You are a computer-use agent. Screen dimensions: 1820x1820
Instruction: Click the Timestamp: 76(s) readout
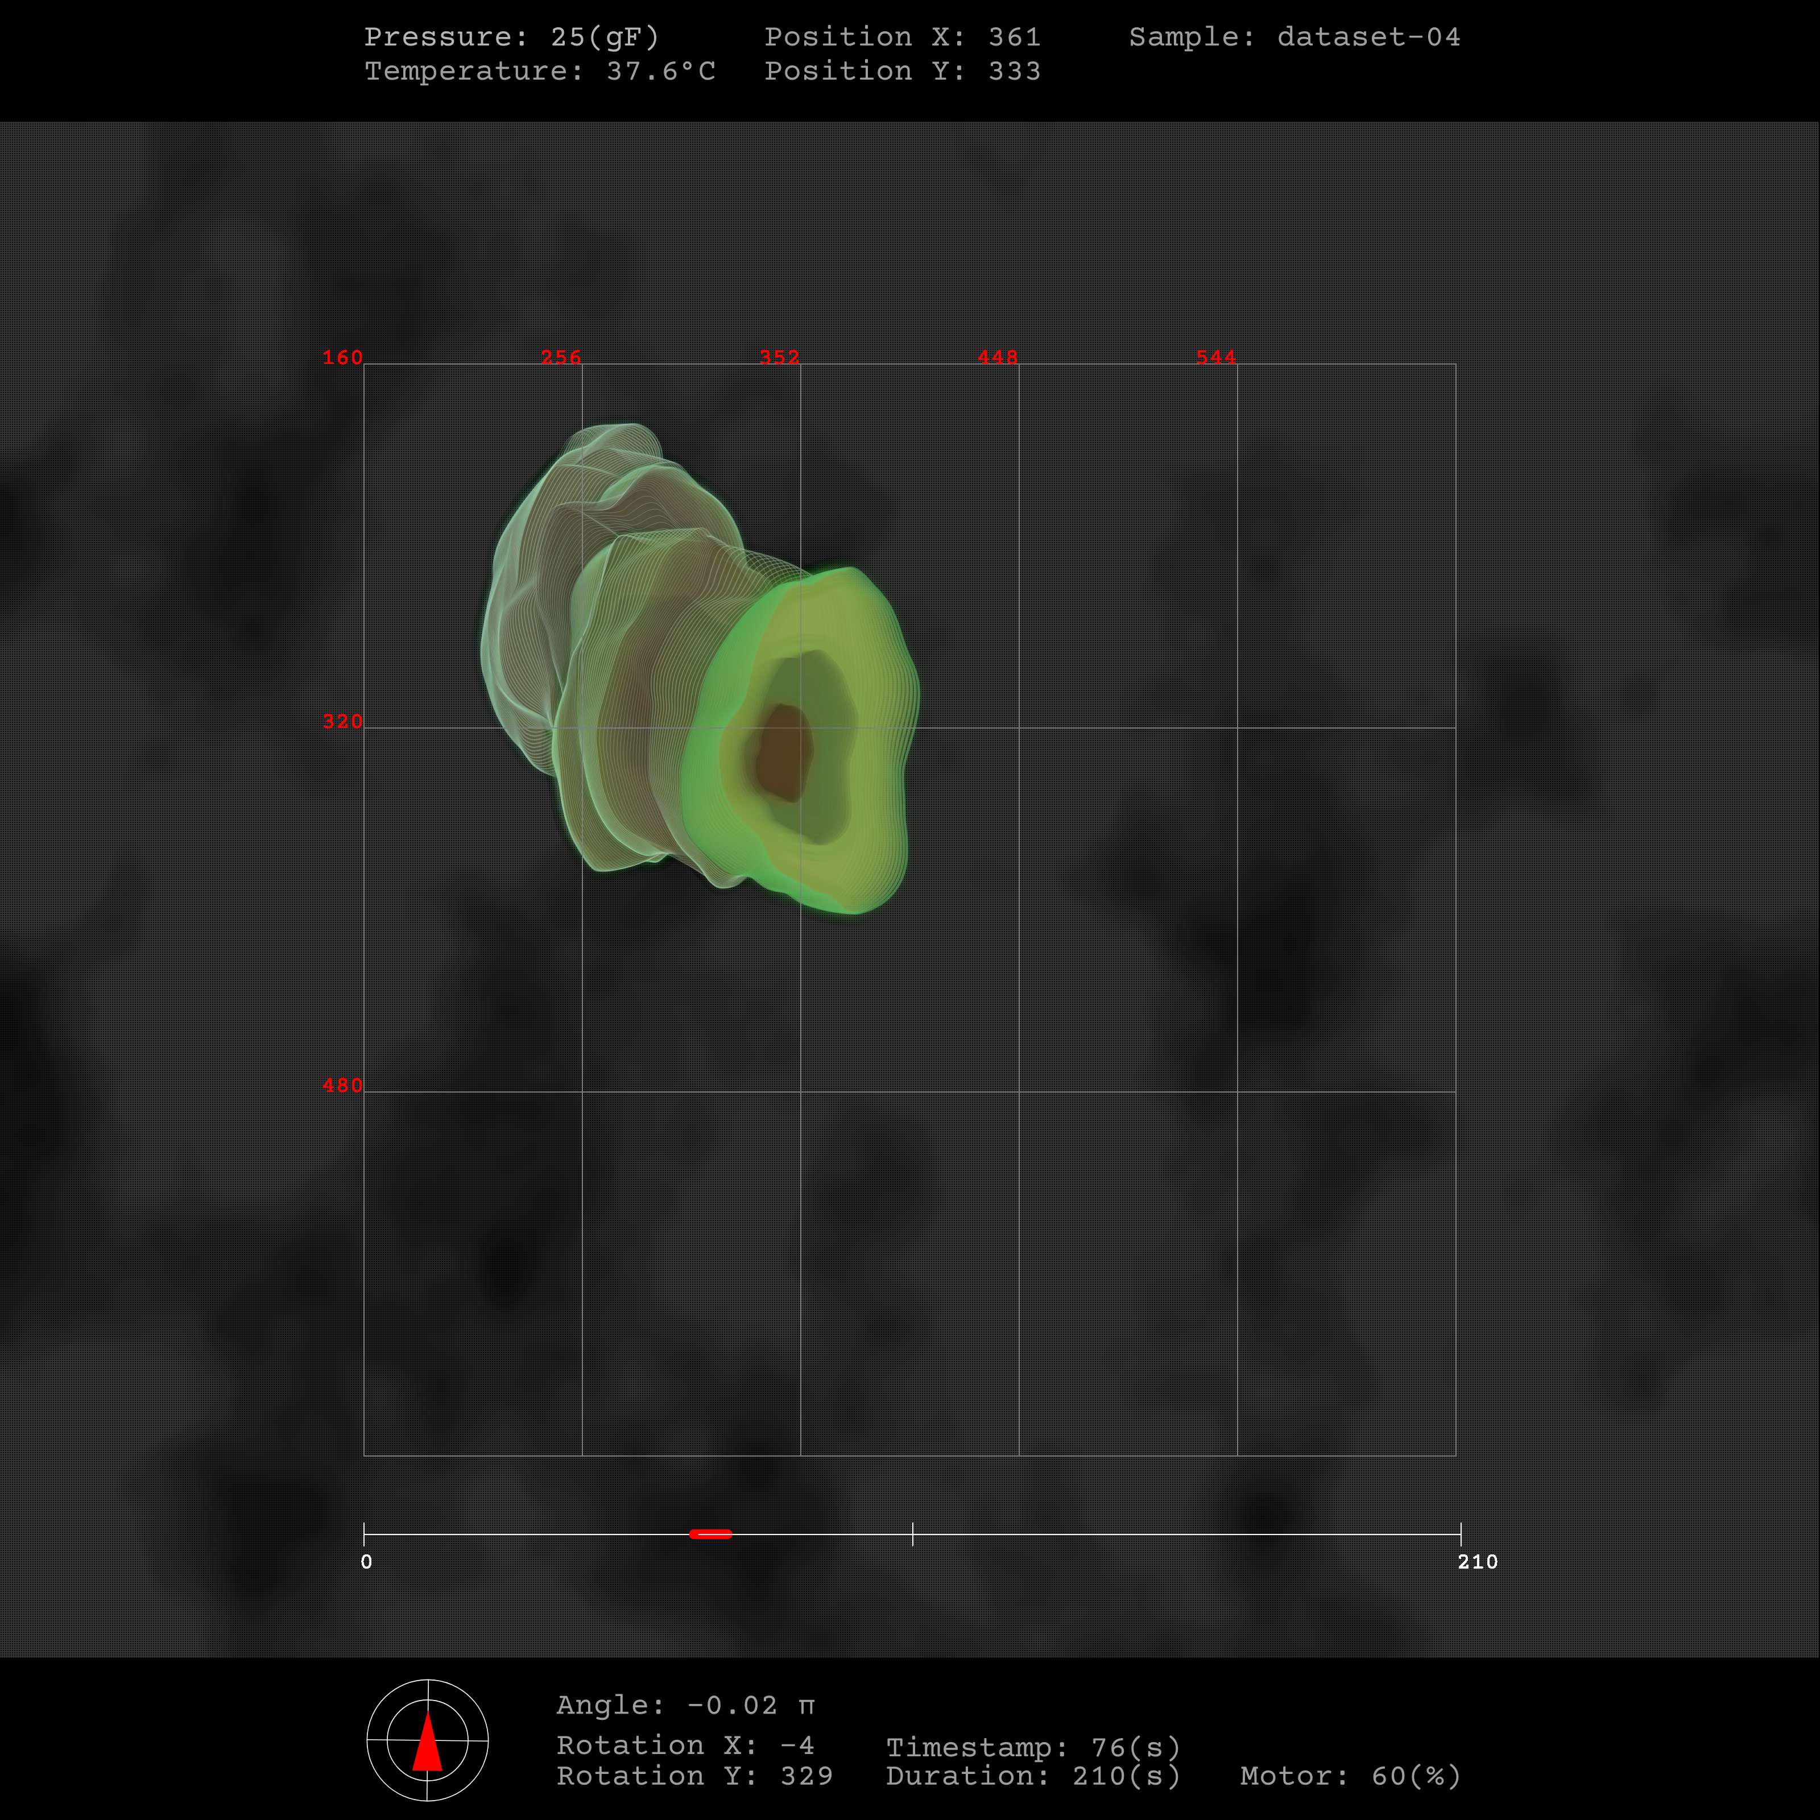[1032, 1747]
